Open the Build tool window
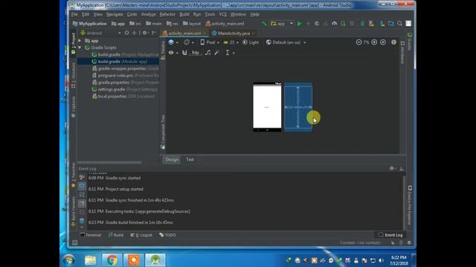The height and width of the screenshot is (267, 476). (116, 235)
